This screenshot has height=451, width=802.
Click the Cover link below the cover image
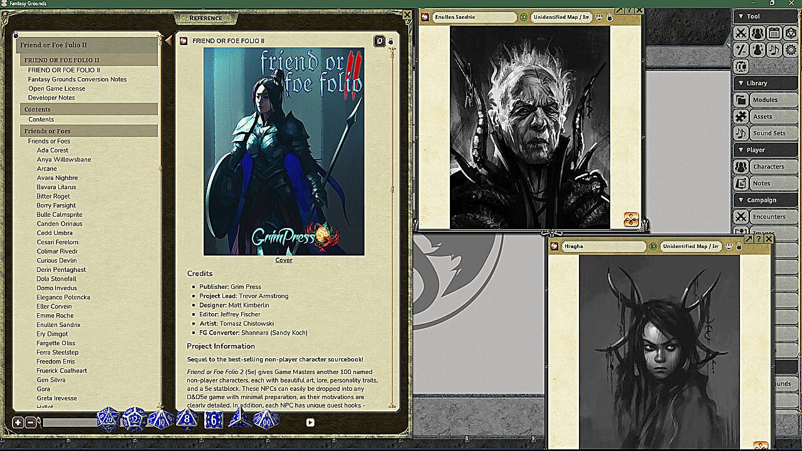pyautogui.click(x=284, y=260)
